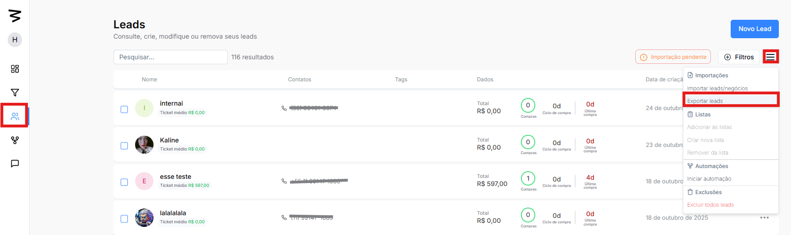Open the dashboard grid icon in sidebar
This screenshot has width=791, height=235.
coord(15,69)
